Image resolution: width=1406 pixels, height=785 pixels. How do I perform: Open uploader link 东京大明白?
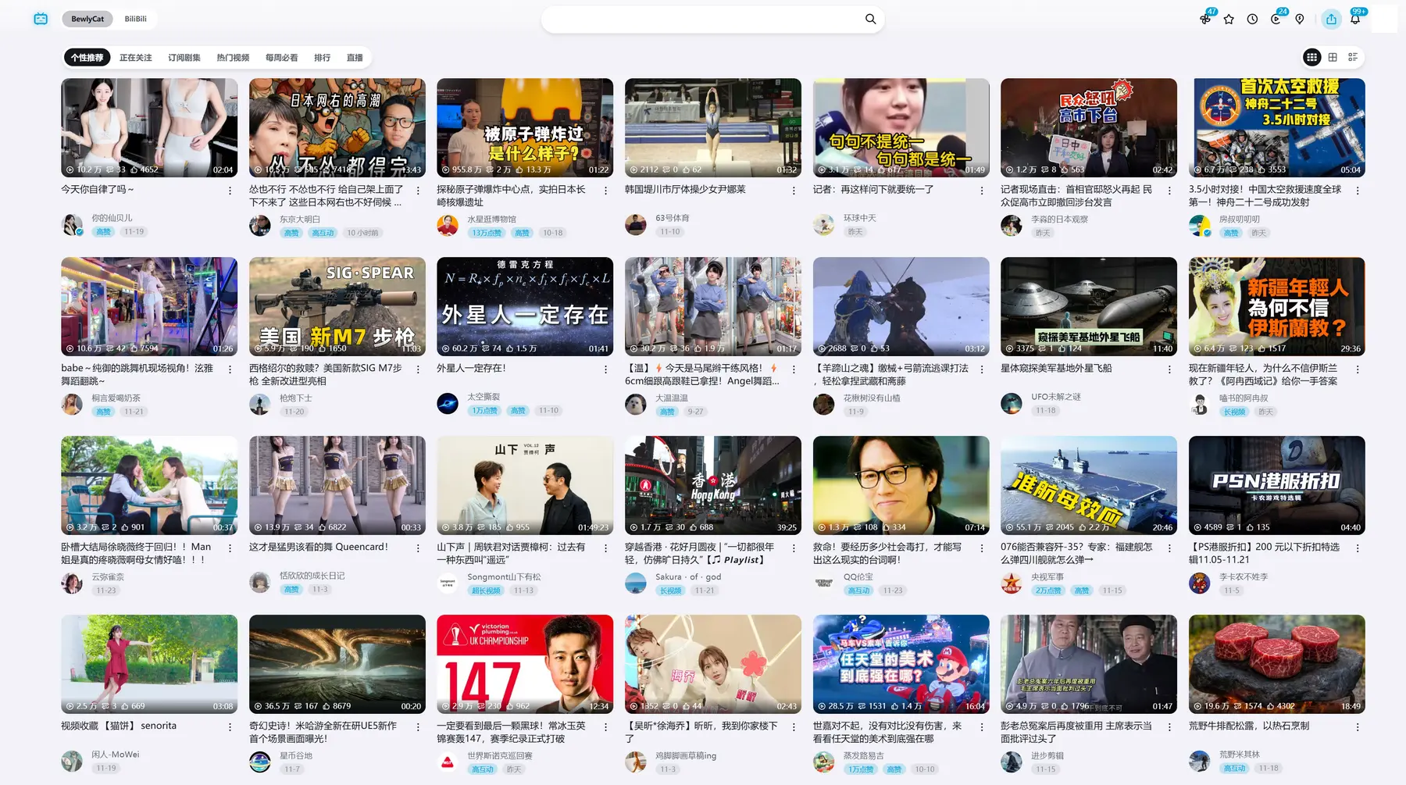click(300, 219)
